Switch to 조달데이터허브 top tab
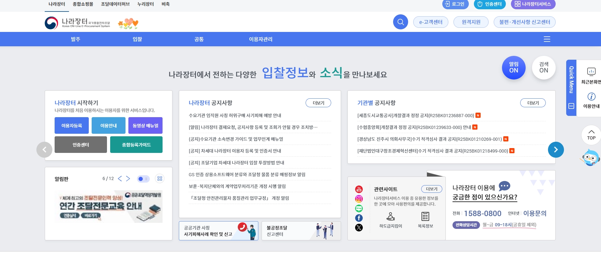Image resolution: width=601 pixels, height=256 pixels. click(x=115, y=4)
